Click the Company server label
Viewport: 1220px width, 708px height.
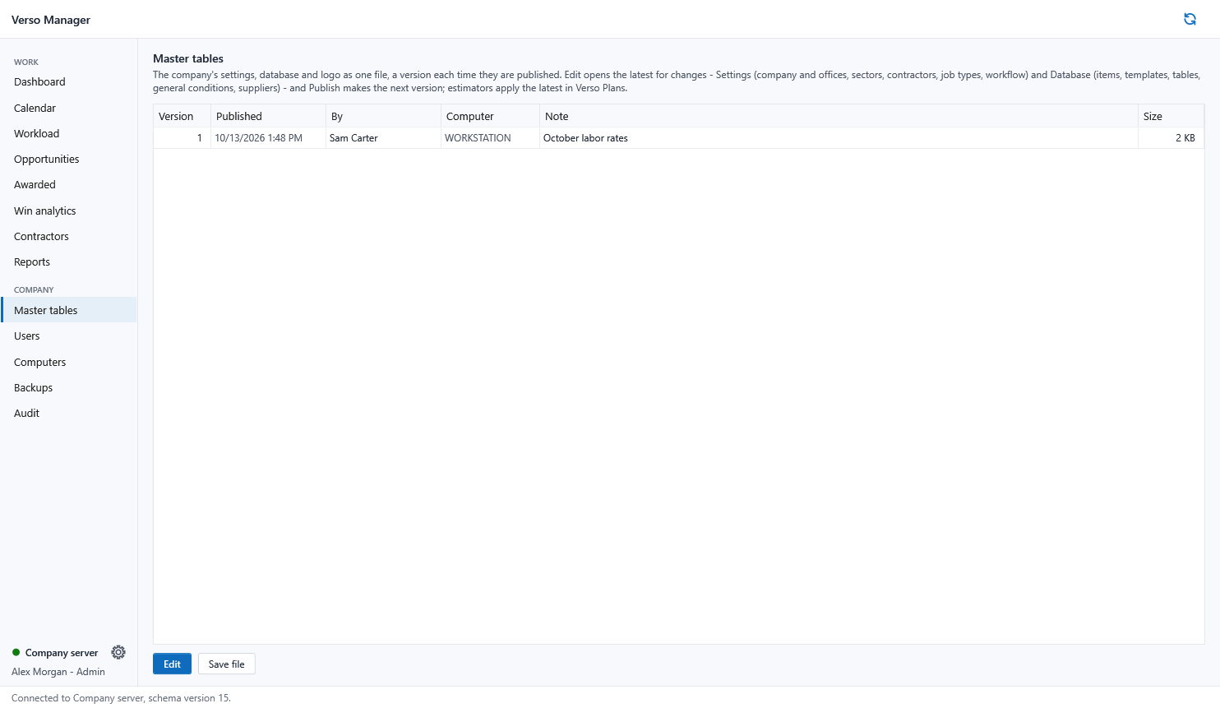coord(62,653)
